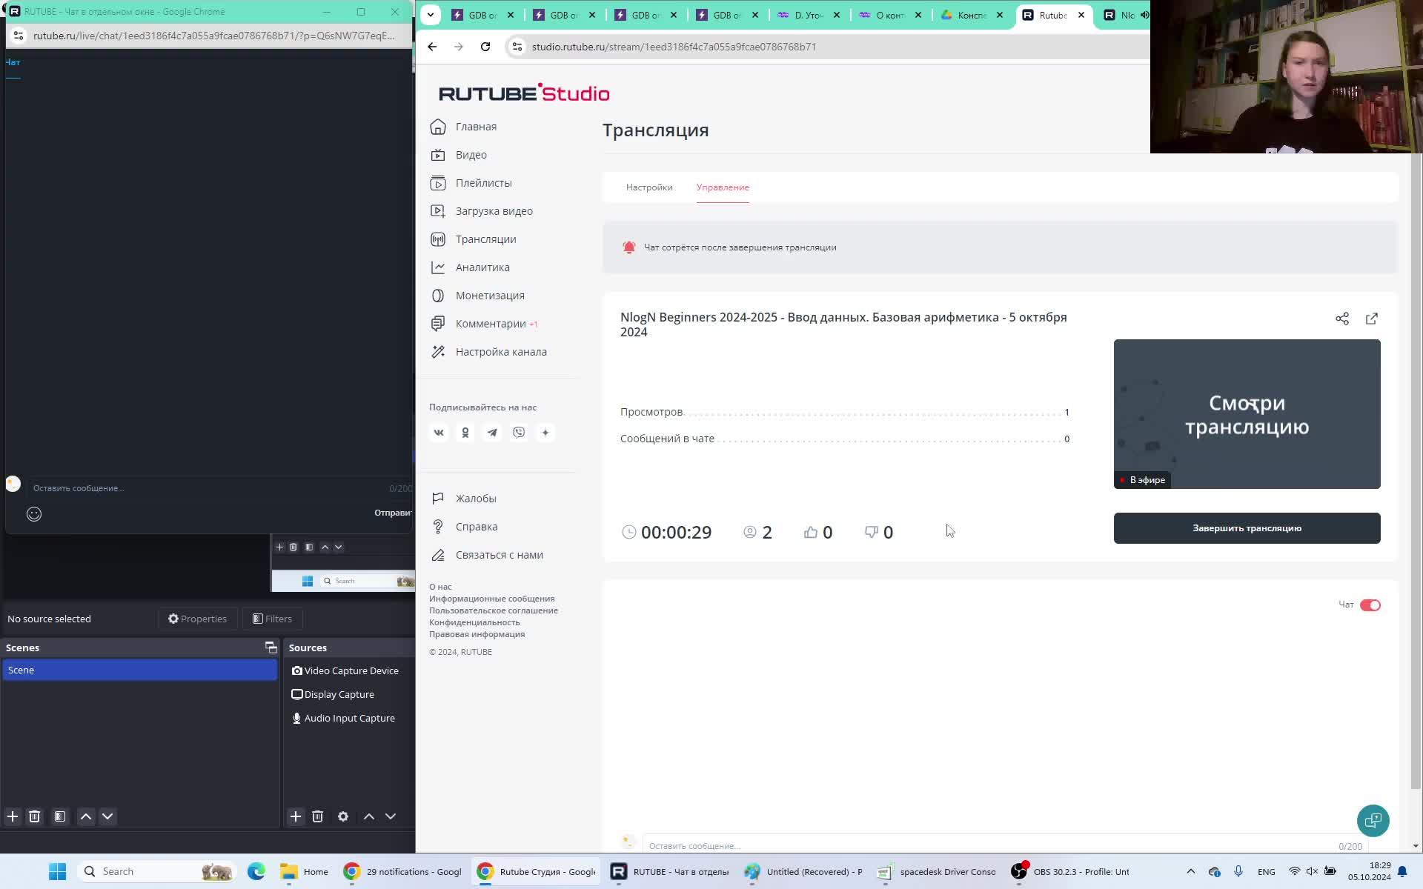Image resolution: width=1423 pixels, height=889 pixels.
Task: Expand the Chrome tab search dropdown
Action: click(x=431, y=15)
